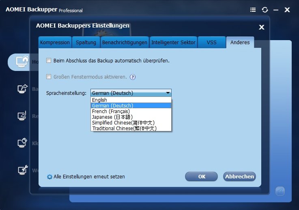Enable automatic backup check on completion
The image size is (299, 210).
click(49, 60)
